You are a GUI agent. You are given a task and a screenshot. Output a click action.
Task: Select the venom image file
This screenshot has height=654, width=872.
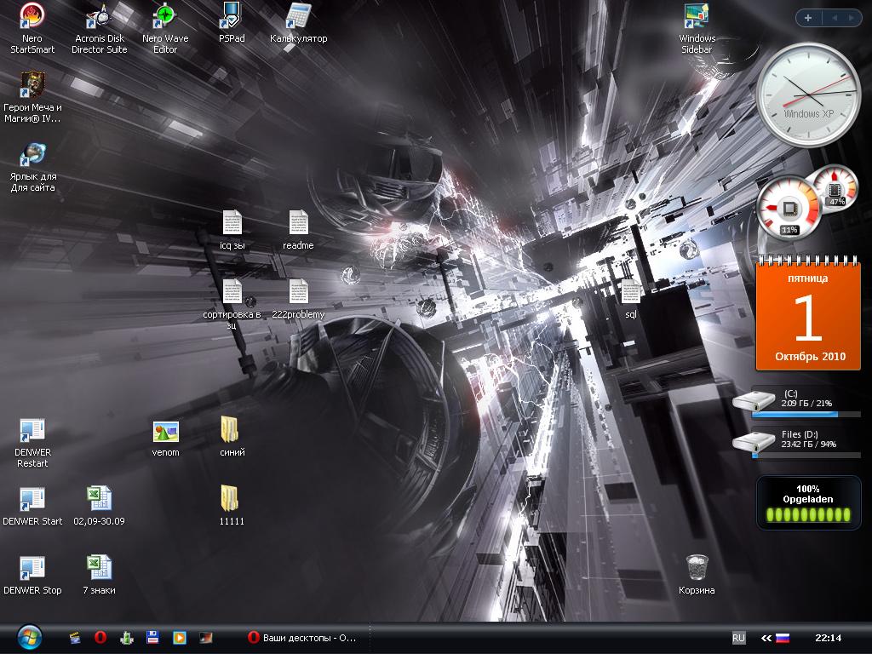165,431
